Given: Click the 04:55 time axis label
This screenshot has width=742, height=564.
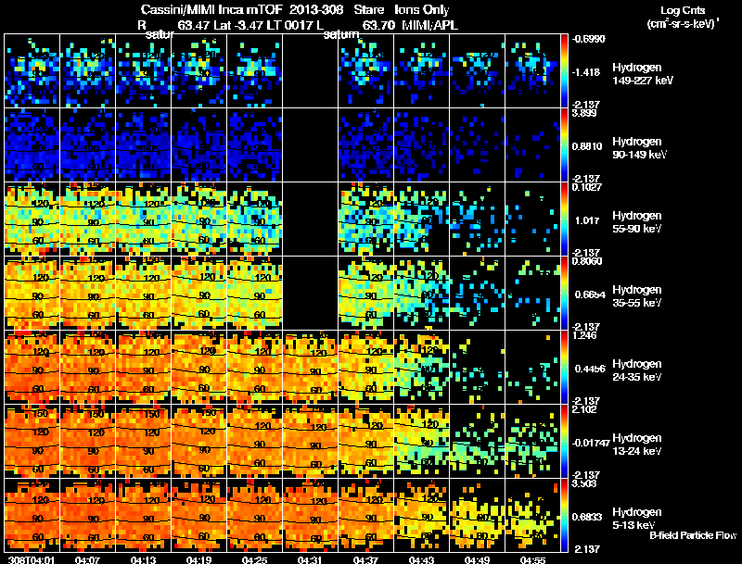Looking at the screenshot, I should point(532,560).
